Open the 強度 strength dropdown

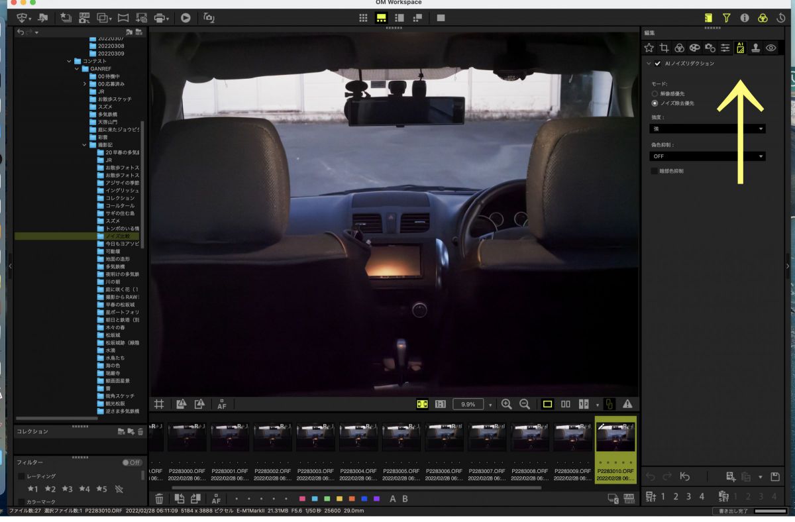pyautogui.click(x=707, y=129)
